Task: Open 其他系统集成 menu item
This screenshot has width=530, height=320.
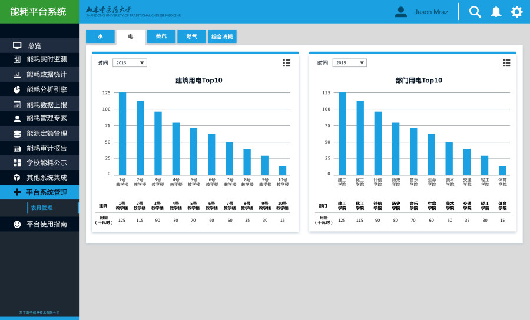Action: pyautogui.click(x=39, y=178)
